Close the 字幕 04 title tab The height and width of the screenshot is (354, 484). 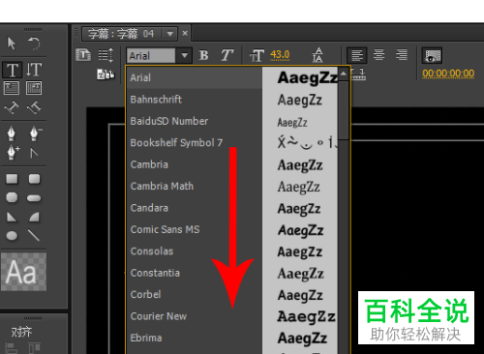(185, 33)
